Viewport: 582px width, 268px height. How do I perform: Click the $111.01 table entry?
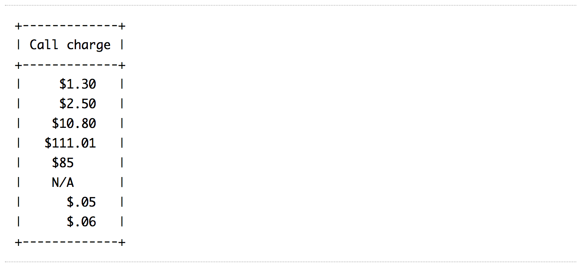[x=70, y=143]
